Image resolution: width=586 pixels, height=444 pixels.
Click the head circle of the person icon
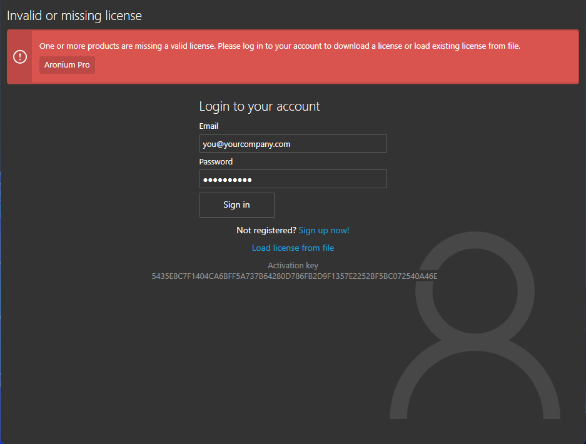click(x=475, y=286)
